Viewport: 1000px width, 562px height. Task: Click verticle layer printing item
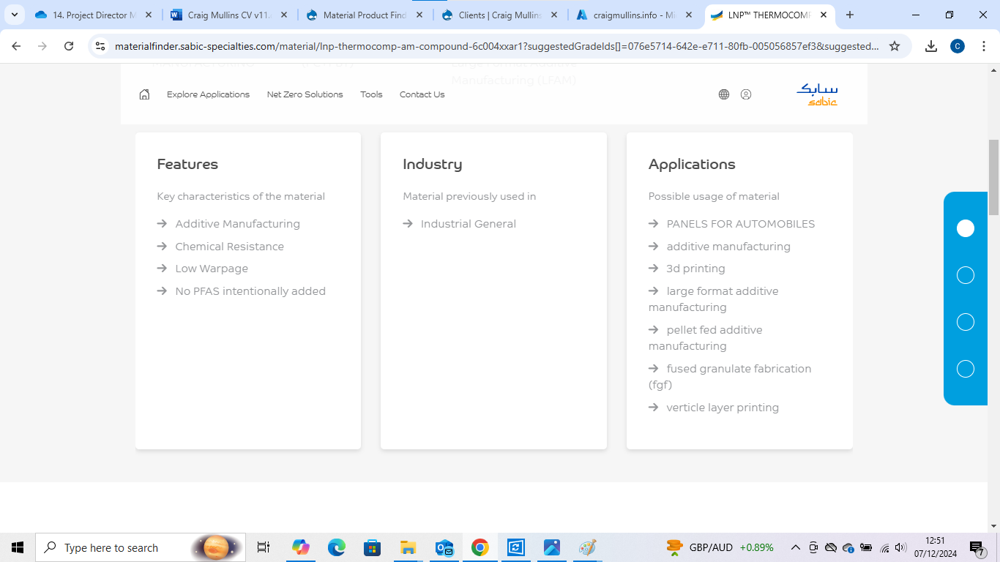[x=723, y=408]
